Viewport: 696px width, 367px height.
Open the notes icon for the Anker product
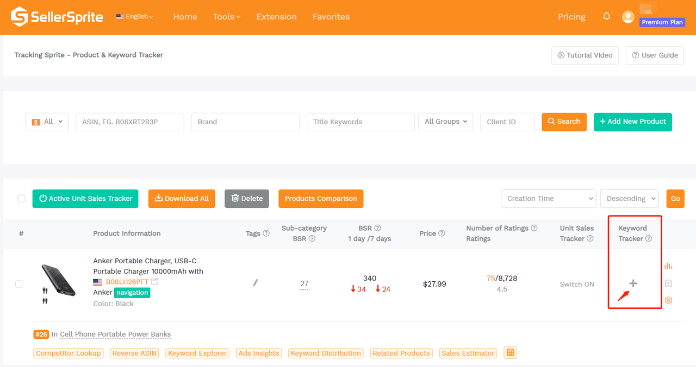tap(668, 283)
